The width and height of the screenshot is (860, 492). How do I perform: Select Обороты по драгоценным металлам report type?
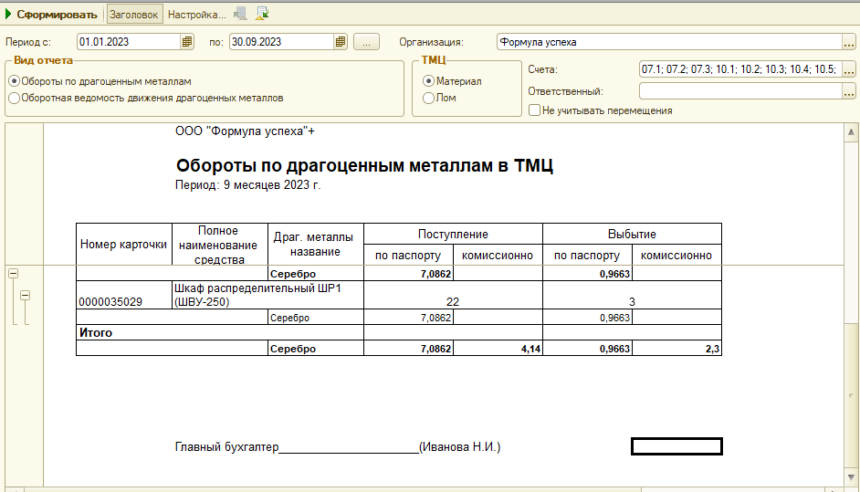(x=14, y=81)
